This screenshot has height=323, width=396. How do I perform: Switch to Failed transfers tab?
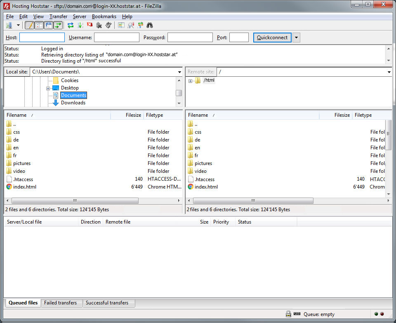[x=60, y=303]
